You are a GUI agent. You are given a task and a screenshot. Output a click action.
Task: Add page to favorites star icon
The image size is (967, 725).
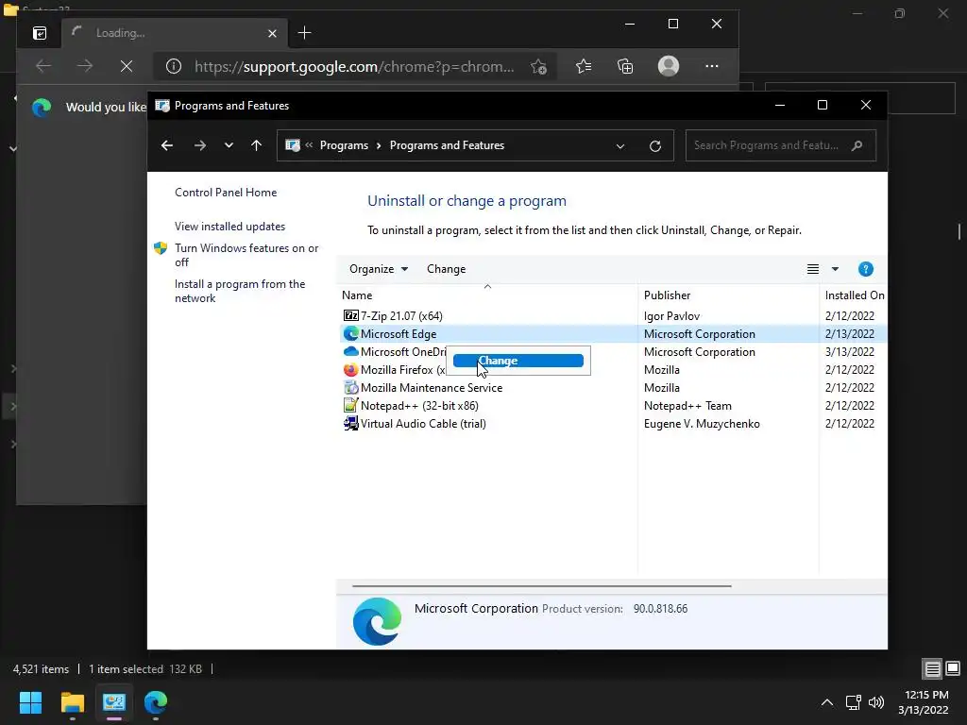[x=538, y=67]
